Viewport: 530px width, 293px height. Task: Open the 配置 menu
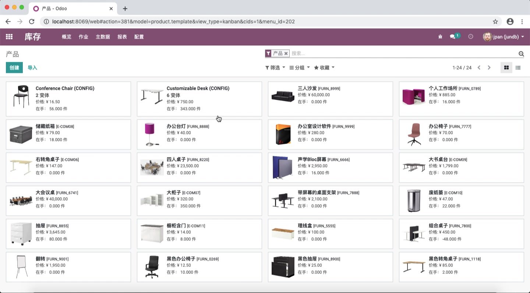pyautogui.click(x=139, y=37)
